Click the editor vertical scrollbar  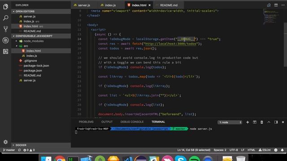(x=285, y=45)
